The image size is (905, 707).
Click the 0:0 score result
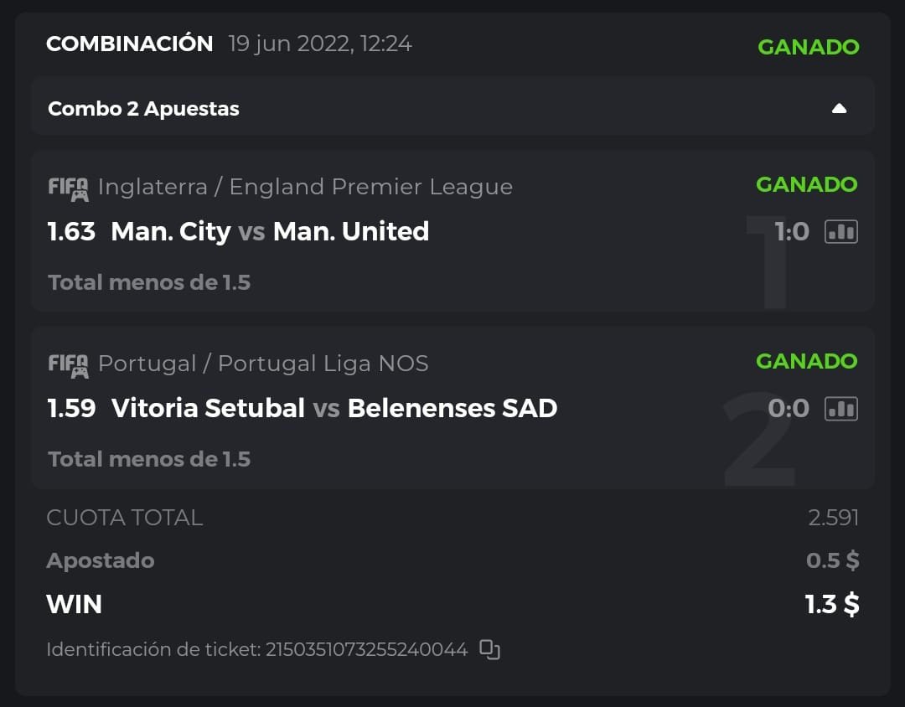789,409
